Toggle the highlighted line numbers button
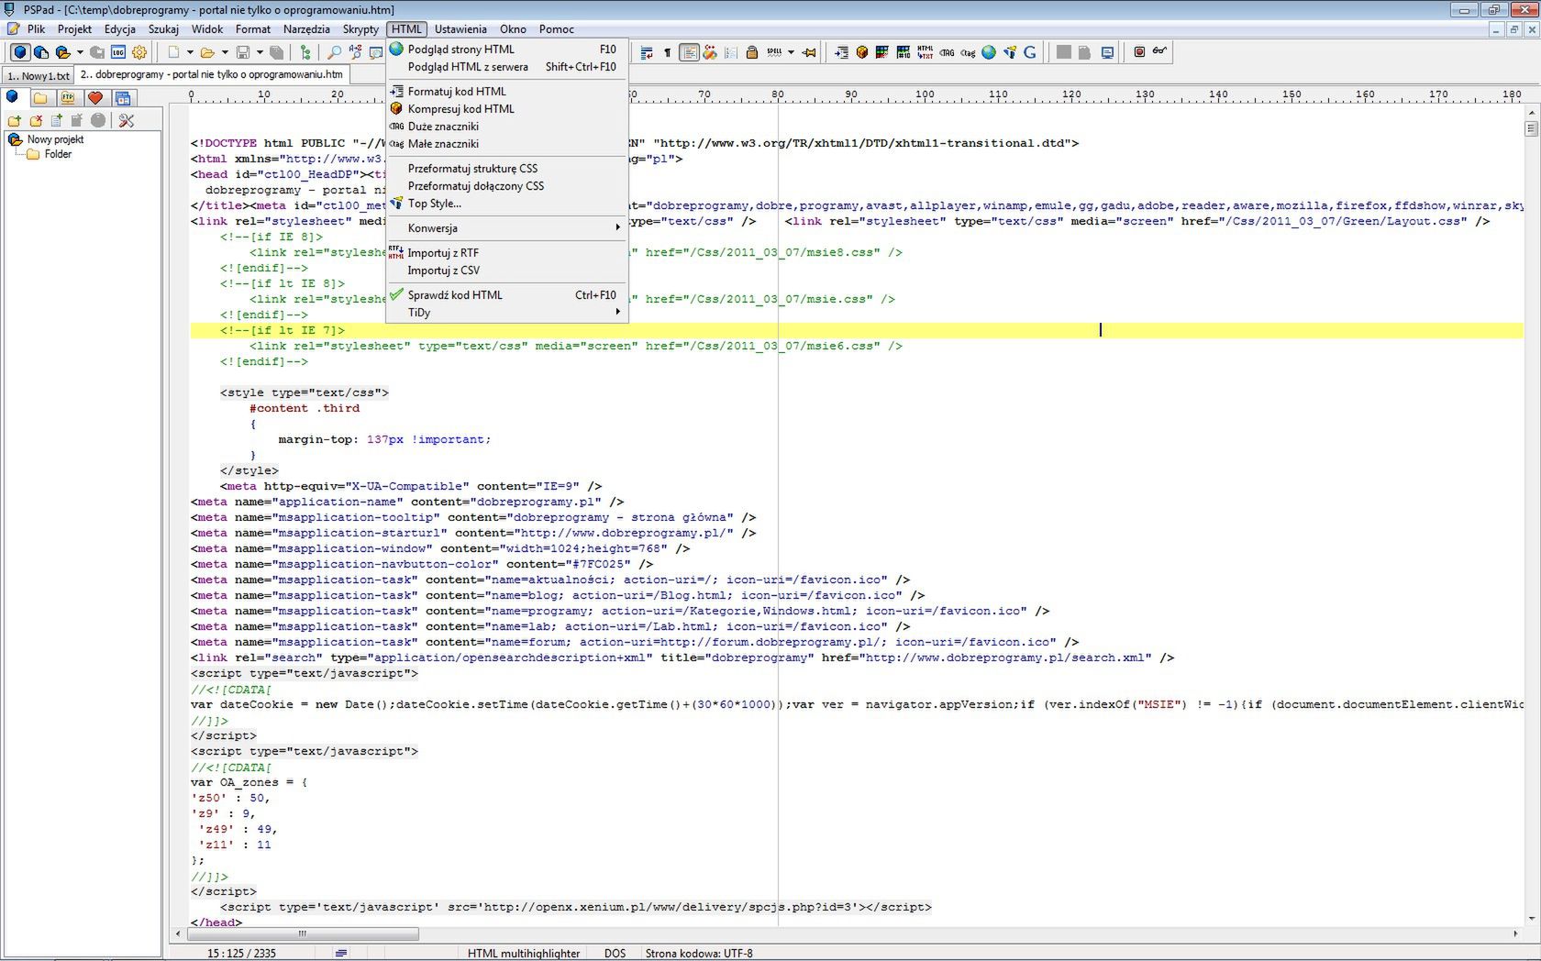Image resolution: width=1541 pixels, height=961 pixels. 689,52
